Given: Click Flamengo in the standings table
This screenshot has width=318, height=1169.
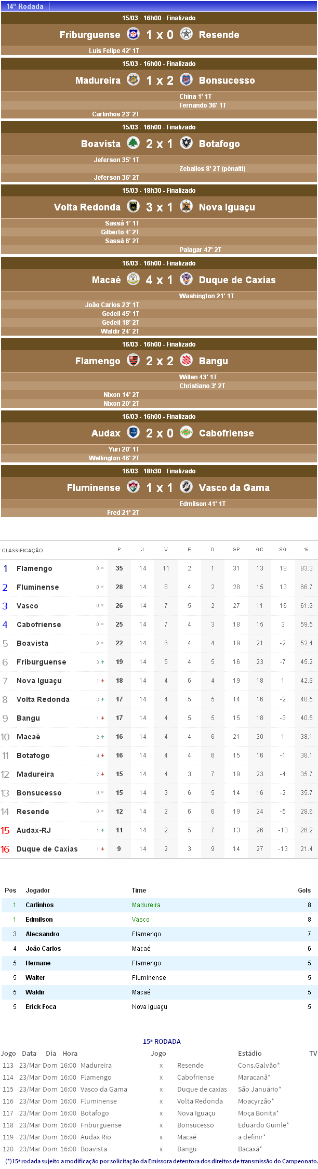Looking at the screenshot, I should coord(34,568).
